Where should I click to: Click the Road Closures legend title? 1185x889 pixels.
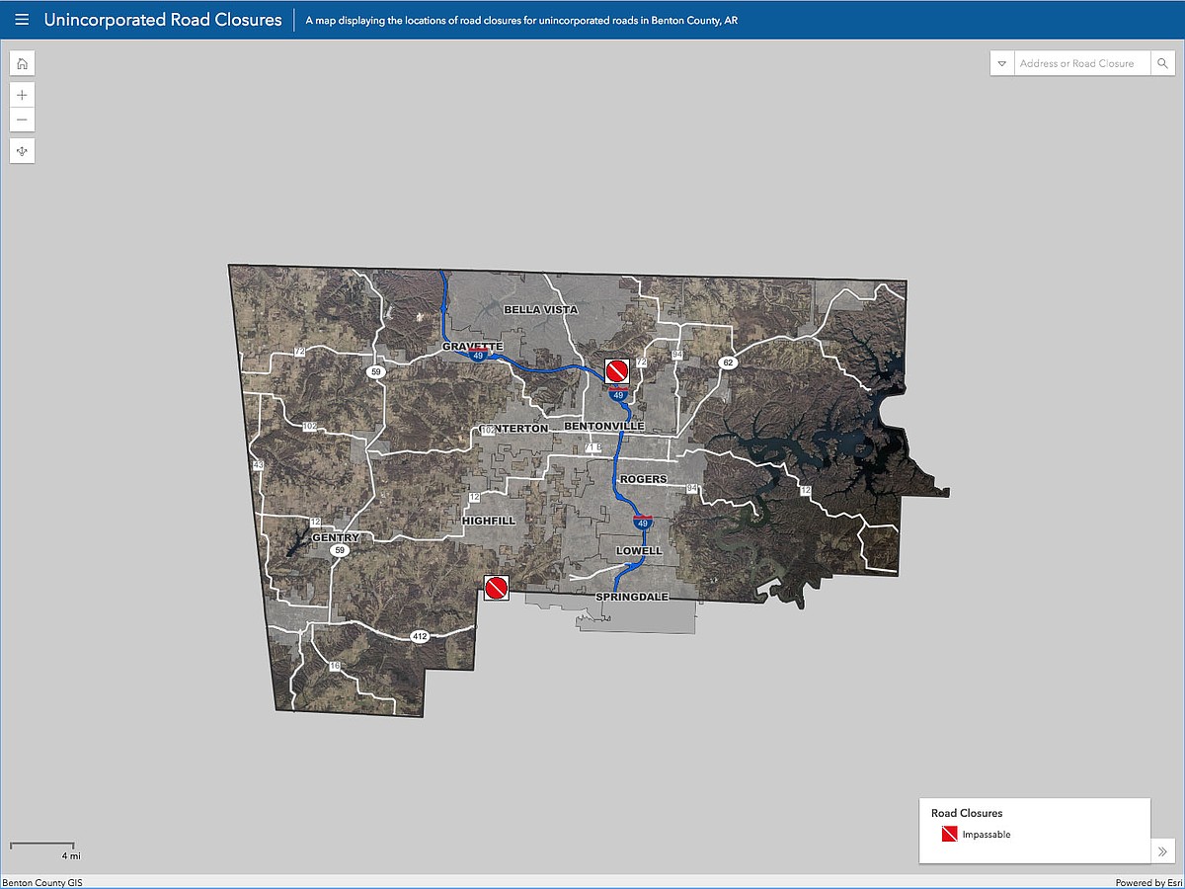(x=967, y=813)
